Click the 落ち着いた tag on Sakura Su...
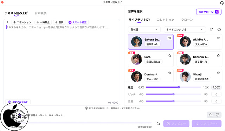225x131 pixels. [x=152, y=44]
